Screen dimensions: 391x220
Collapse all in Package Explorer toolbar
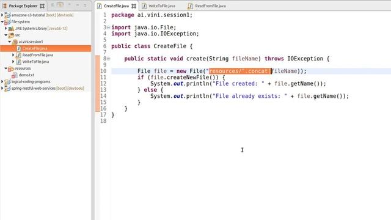[53, 5]
